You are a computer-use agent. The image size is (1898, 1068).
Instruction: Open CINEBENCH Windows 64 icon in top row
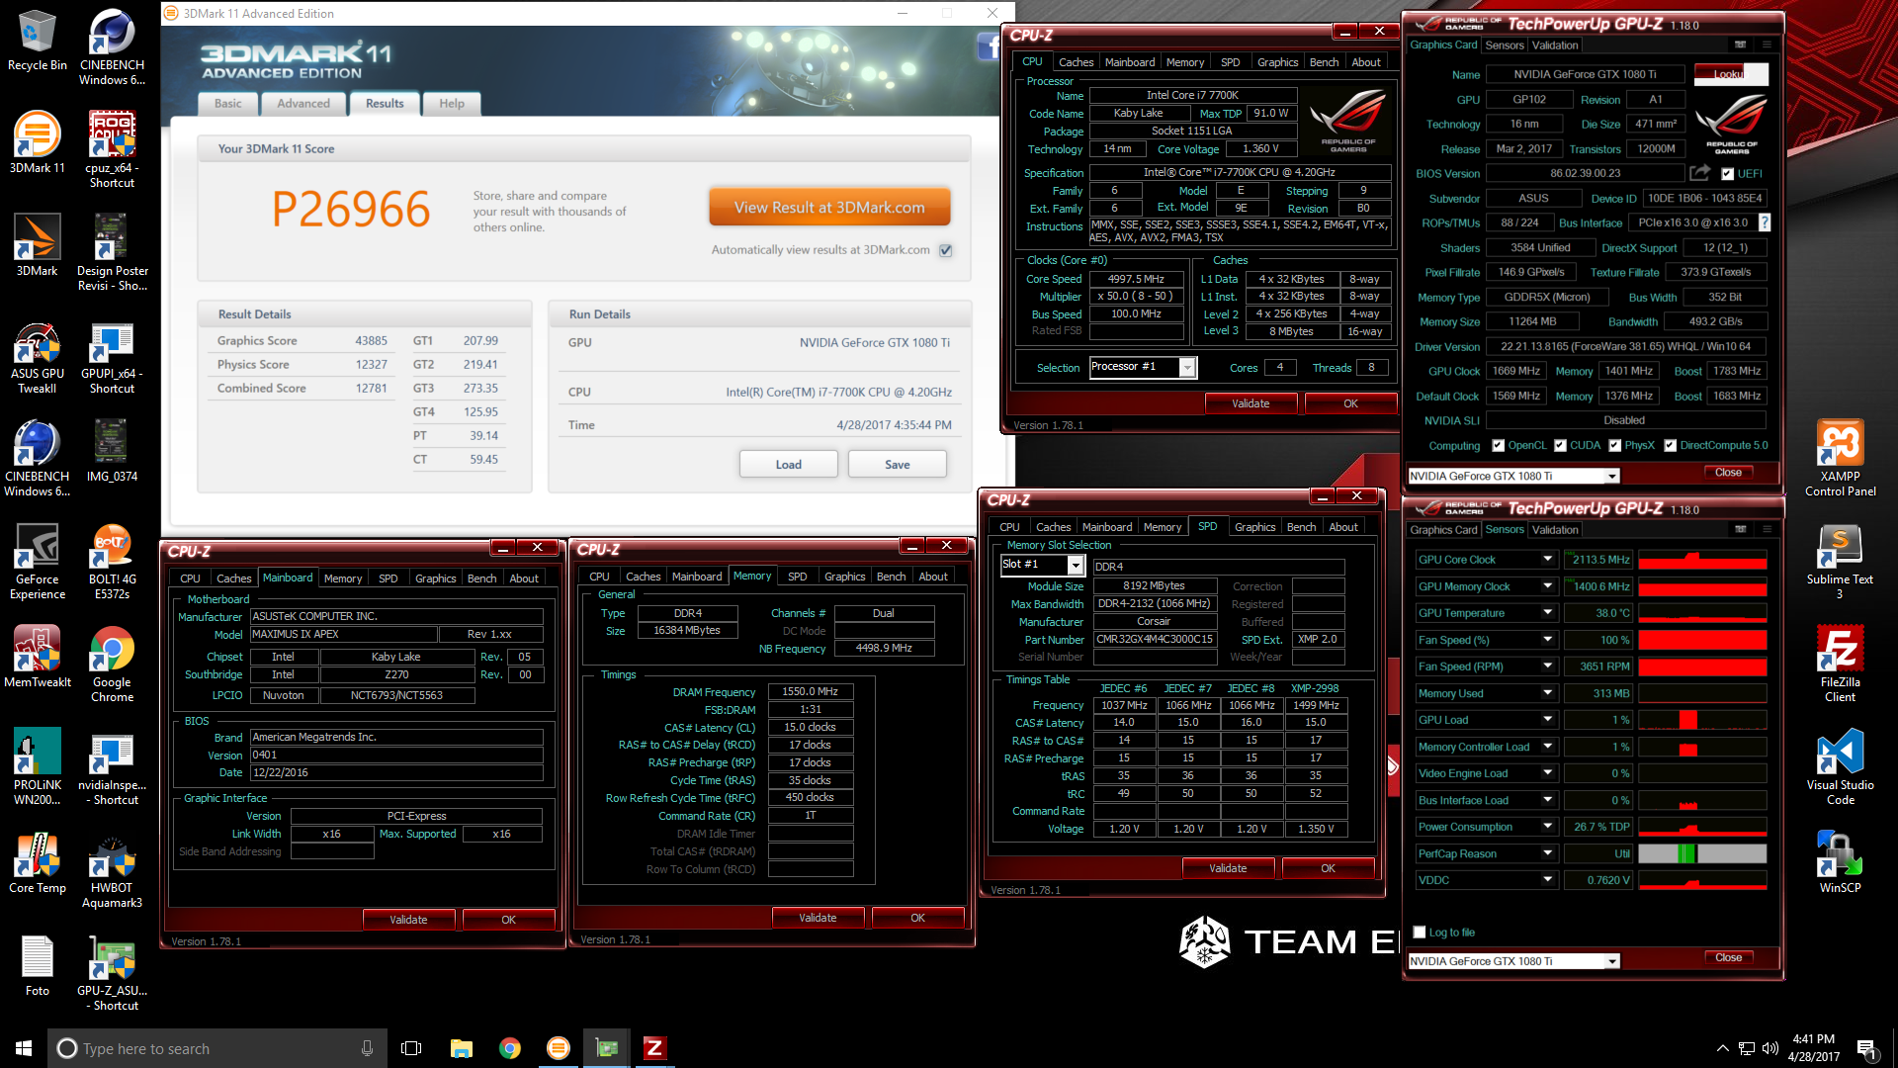[112, 47]
